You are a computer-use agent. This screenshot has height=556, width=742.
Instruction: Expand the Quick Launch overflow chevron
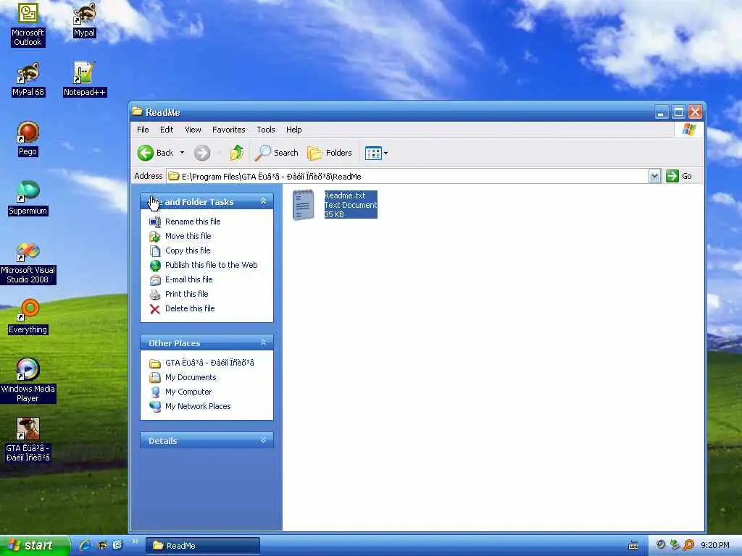coord(135,542)
